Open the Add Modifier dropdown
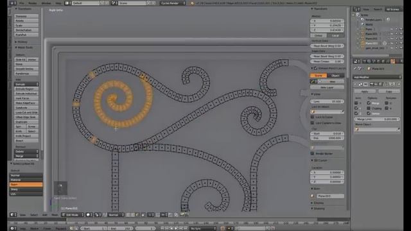The width and height of the screenshot is (411, 231). tap(377, 77)
